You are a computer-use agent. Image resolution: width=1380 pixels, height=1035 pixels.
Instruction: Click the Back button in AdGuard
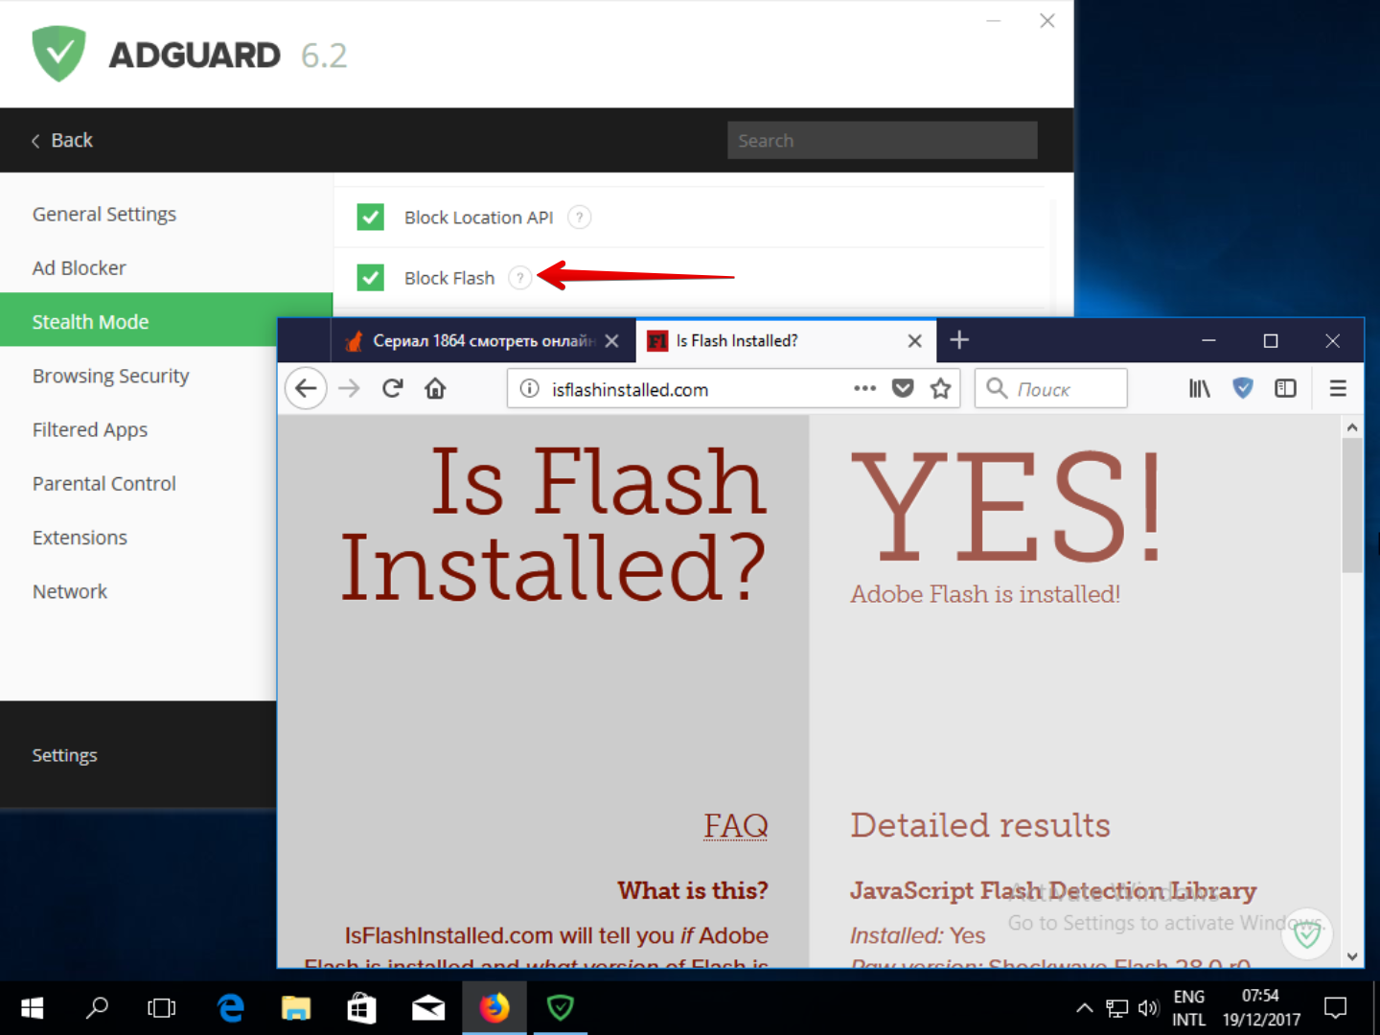click(61, 140)
